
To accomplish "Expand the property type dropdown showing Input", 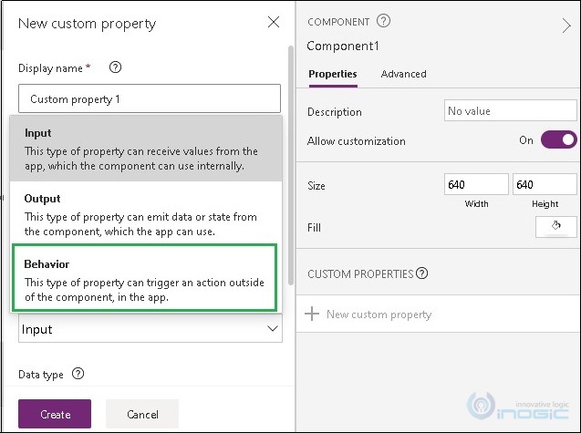I will 150,328.
